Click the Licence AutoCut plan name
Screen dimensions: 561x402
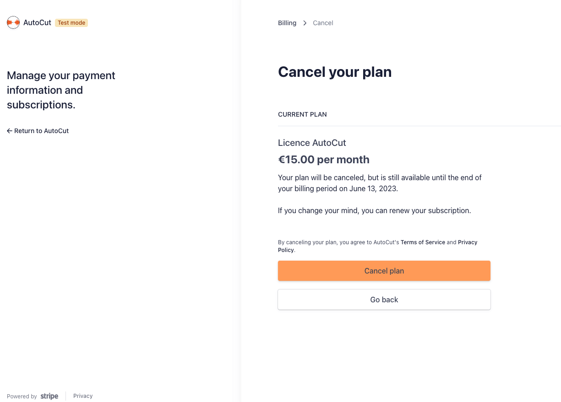pos(312,143)
